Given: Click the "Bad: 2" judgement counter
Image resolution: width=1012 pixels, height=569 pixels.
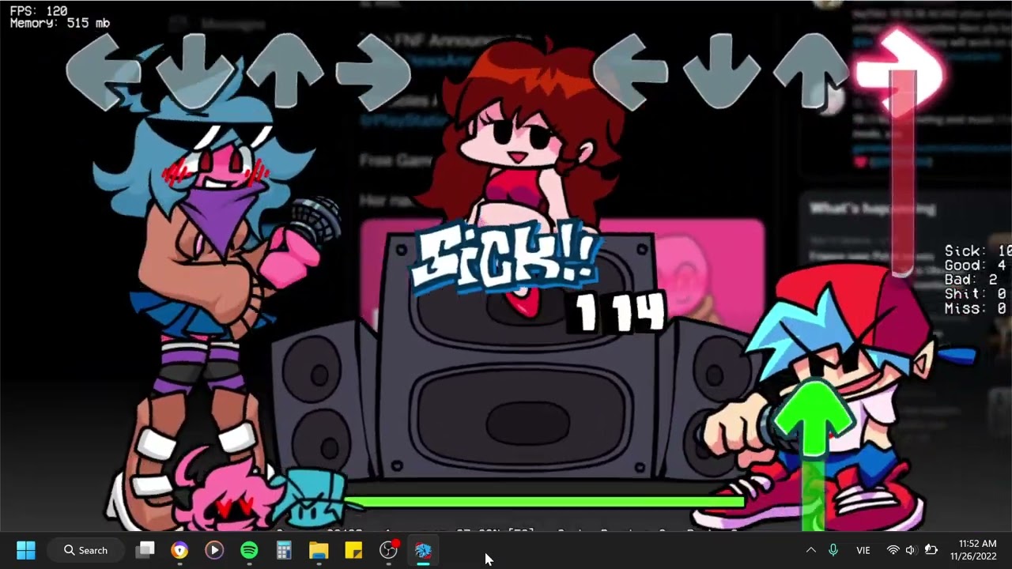Looking at the screenshot, I should [972, 280].
